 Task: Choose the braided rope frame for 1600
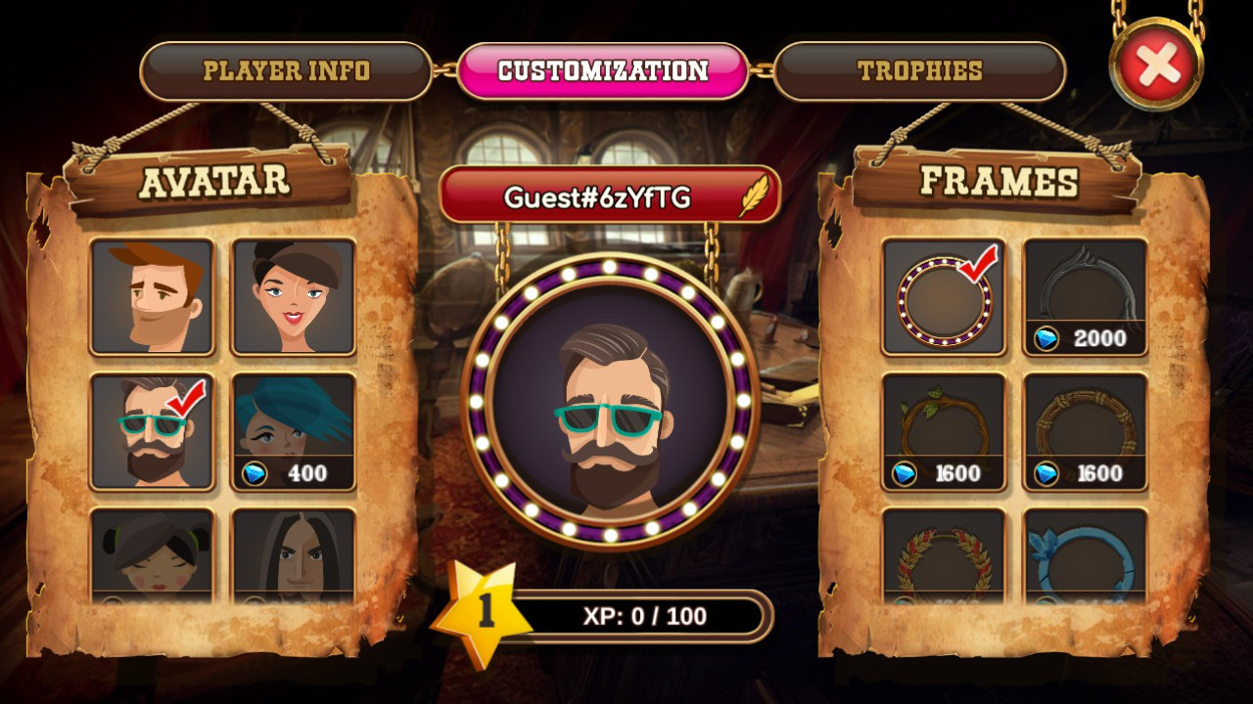tap(1086, 431)
